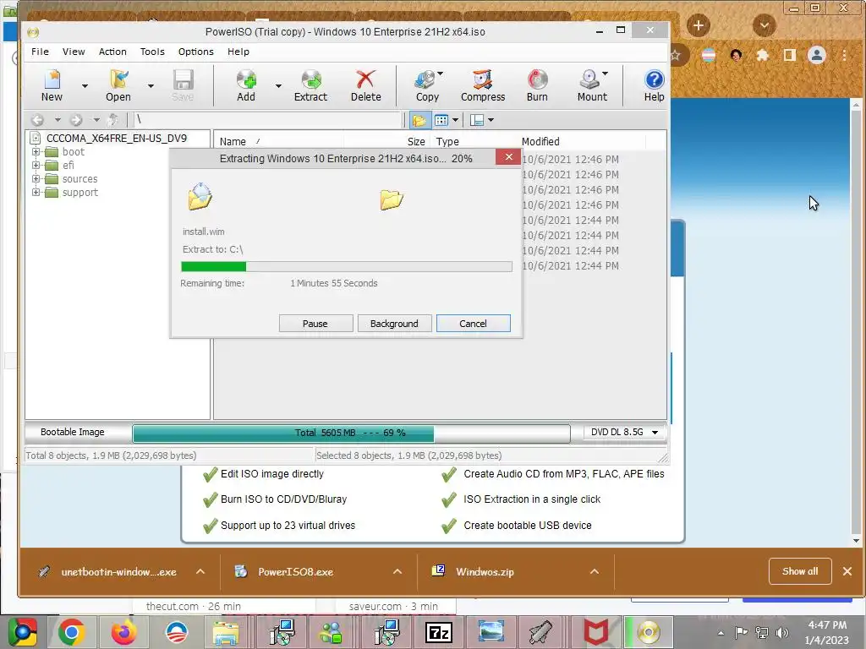866x649 pixels.
Task: Expand the efi folder node
Action: [x=36, y=165]
